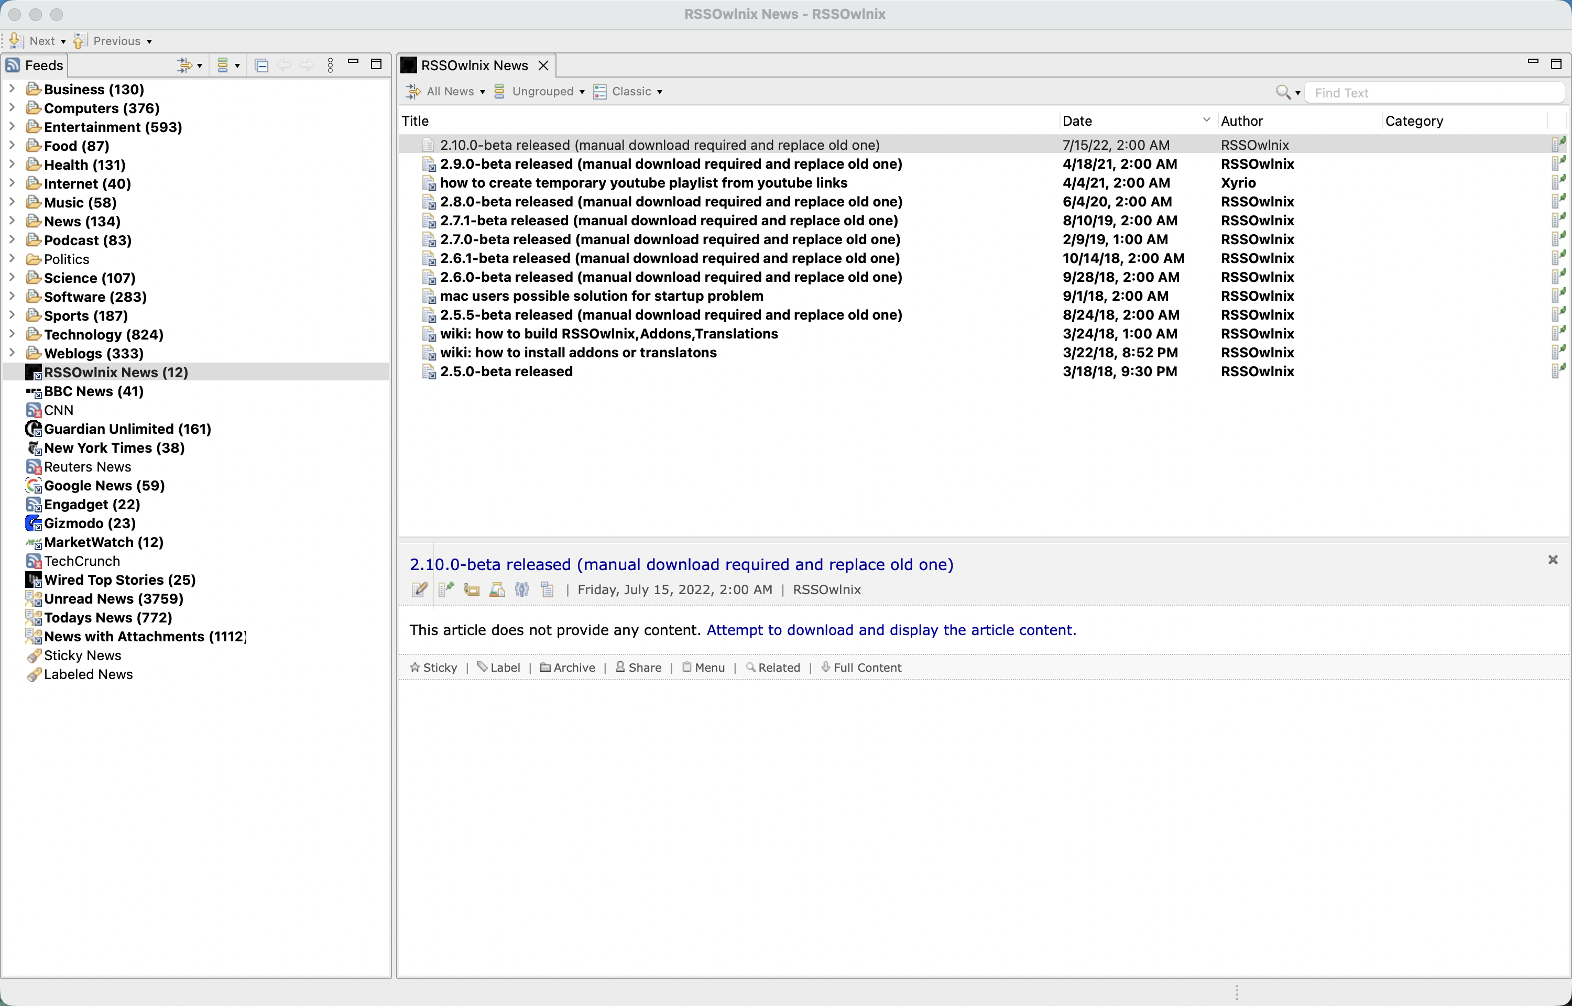
Task: Toggle sticky flag on youtube playlist row
Action: (1558, 182)
